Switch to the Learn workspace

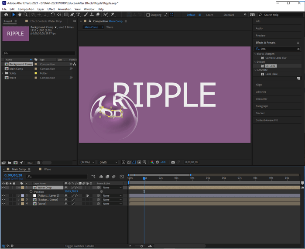click(209, 15)
